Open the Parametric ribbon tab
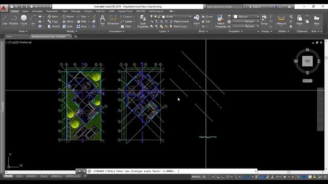The image size is (328, 184). click(x=52, y=11)
